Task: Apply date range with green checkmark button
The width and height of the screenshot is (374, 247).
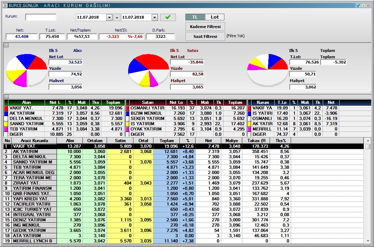Action: click(x=168, y=17)
